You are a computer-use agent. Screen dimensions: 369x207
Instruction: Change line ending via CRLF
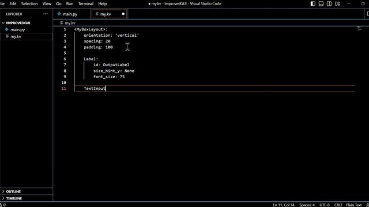coord(338,205)
